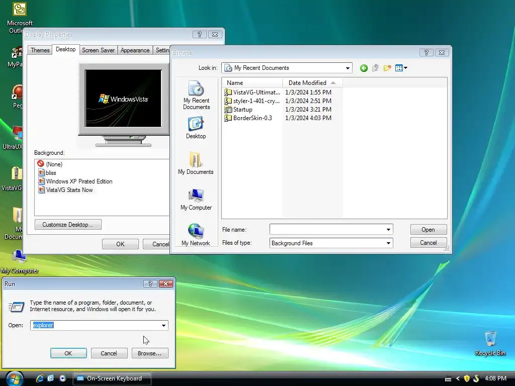This screenshot has height=386, width=515.
Task: Launch Internet Explorer from quick launch
Action: (40, 378)
